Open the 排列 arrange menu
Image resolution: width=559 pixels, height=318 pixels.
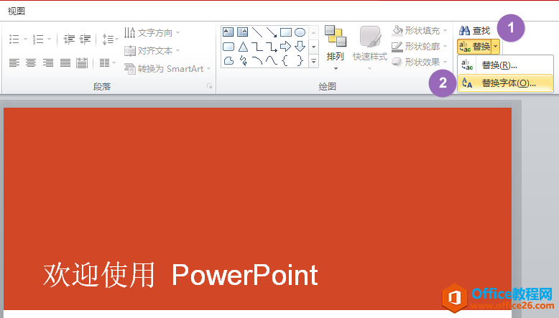[x=335, y=47]
